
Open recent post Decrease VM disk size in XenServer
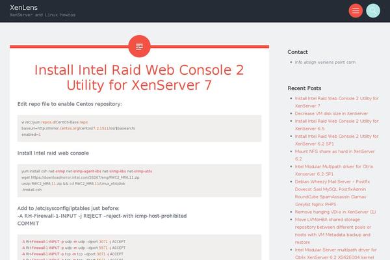(331, 114)
